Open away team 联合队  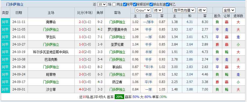(x=117, y=67)
